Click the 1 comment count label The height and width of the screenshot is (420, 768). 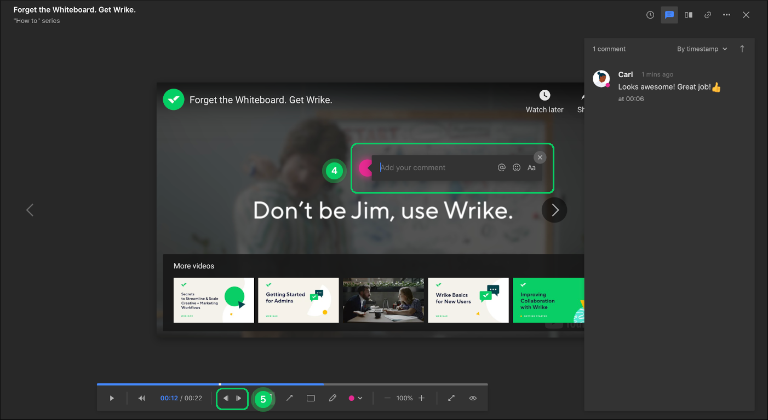pos(609,49)
